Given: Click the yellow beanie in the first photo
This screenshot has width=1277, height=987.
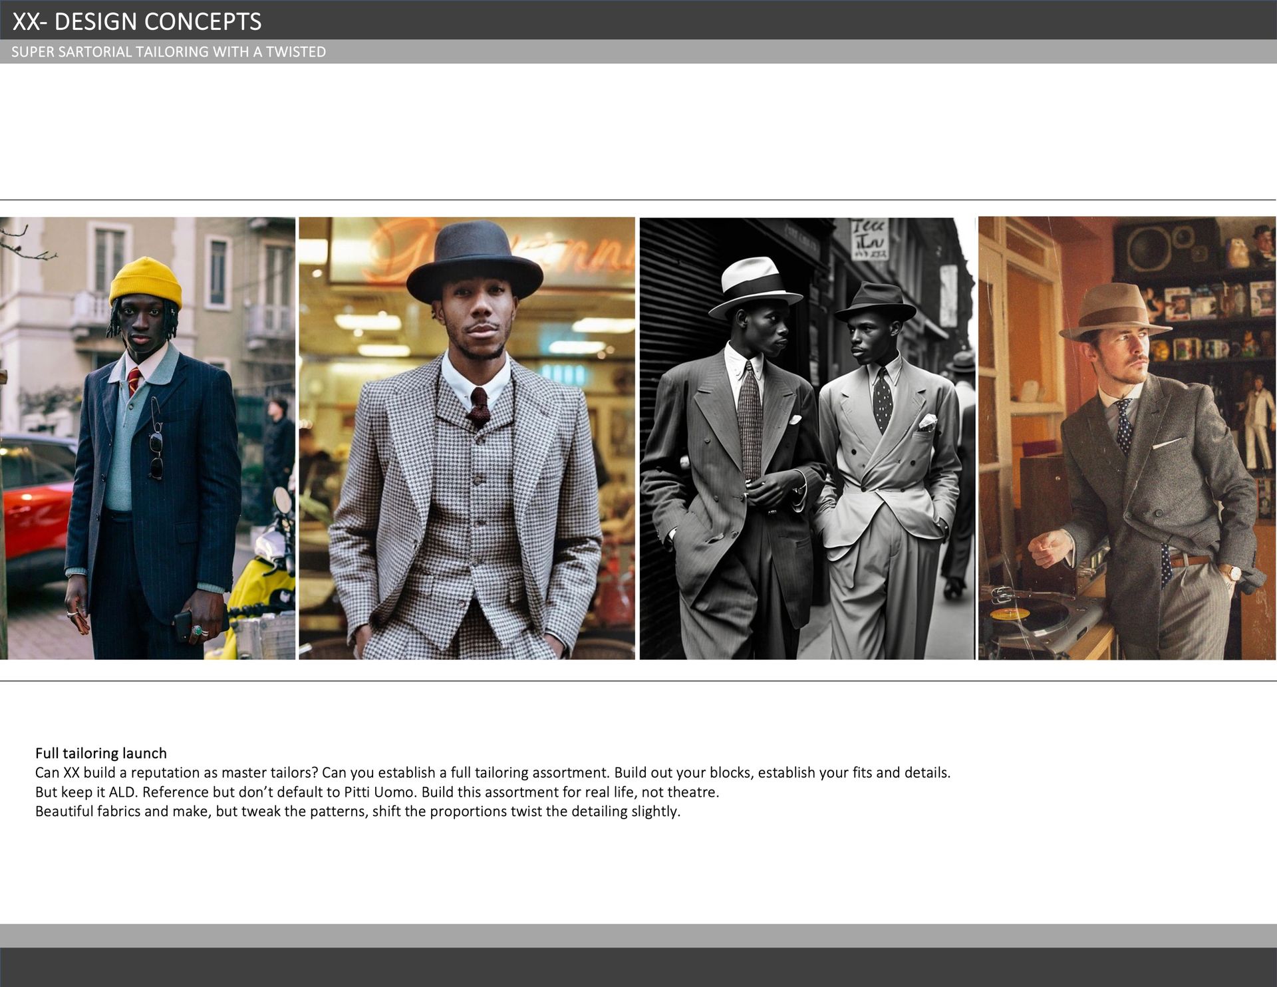Looking at the screenshot, I should click(x=146, y=281).
